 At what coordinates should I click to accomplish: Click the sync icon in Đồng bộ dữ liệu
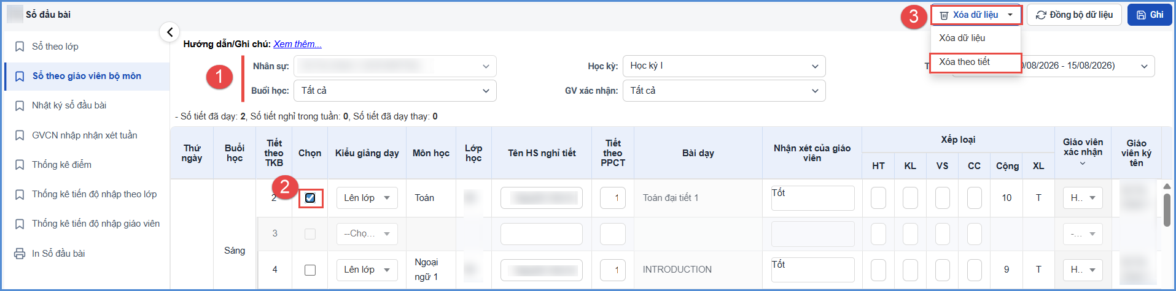coord(1041,15)
